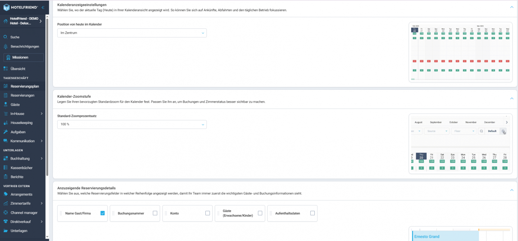Viewport: 518px width, 241px height.
Task: Click the Channel manager icon
Action: coord(5,213)
